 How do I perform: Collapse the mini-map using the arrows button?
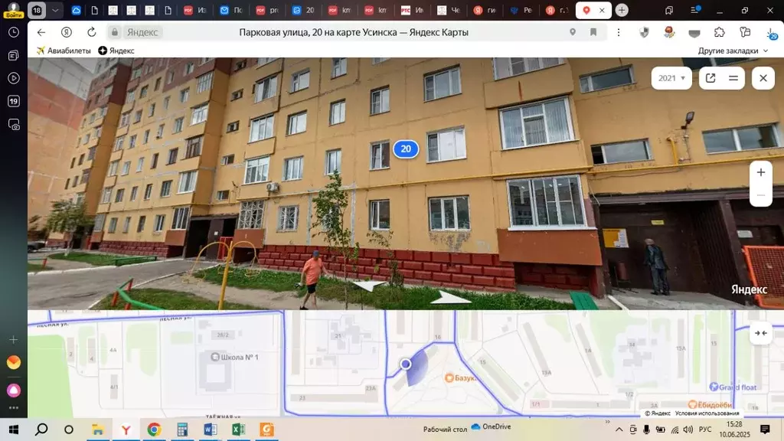point(760,333)
